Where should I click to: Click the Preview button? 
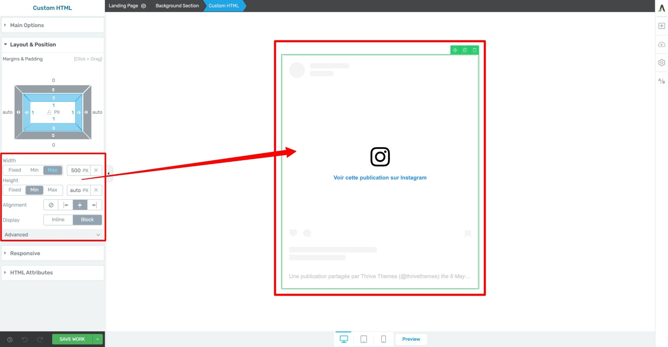pyautogui.click(x=411, y=339)
